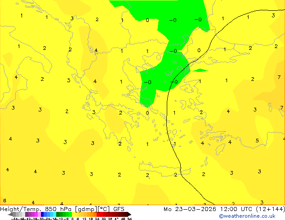Image resolution: width=285 pixels, height=220 pixels.
Task: Click the "-54" legend scale label
Action: [14, 219]
